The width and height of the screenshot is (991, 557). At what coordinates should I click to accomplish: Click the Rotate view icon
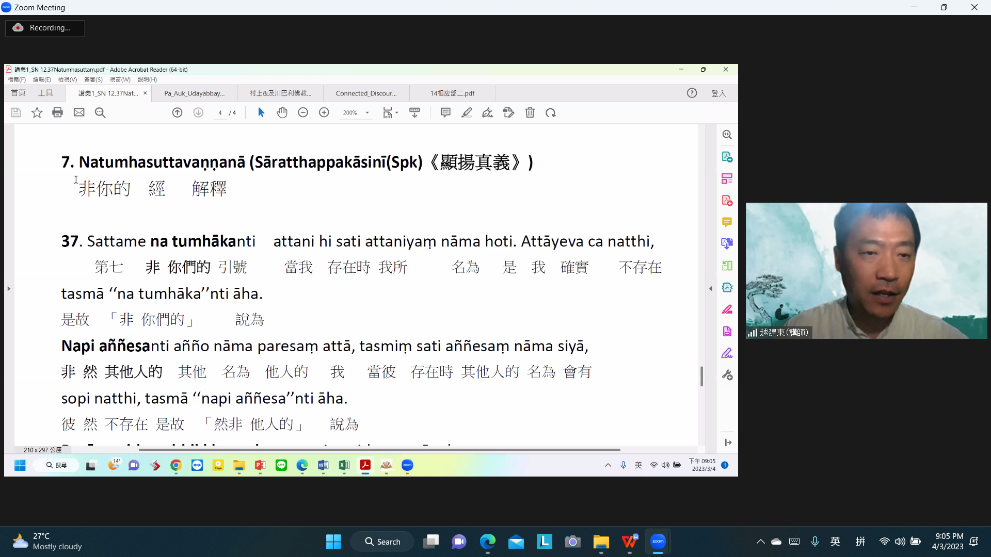(551, 112)
